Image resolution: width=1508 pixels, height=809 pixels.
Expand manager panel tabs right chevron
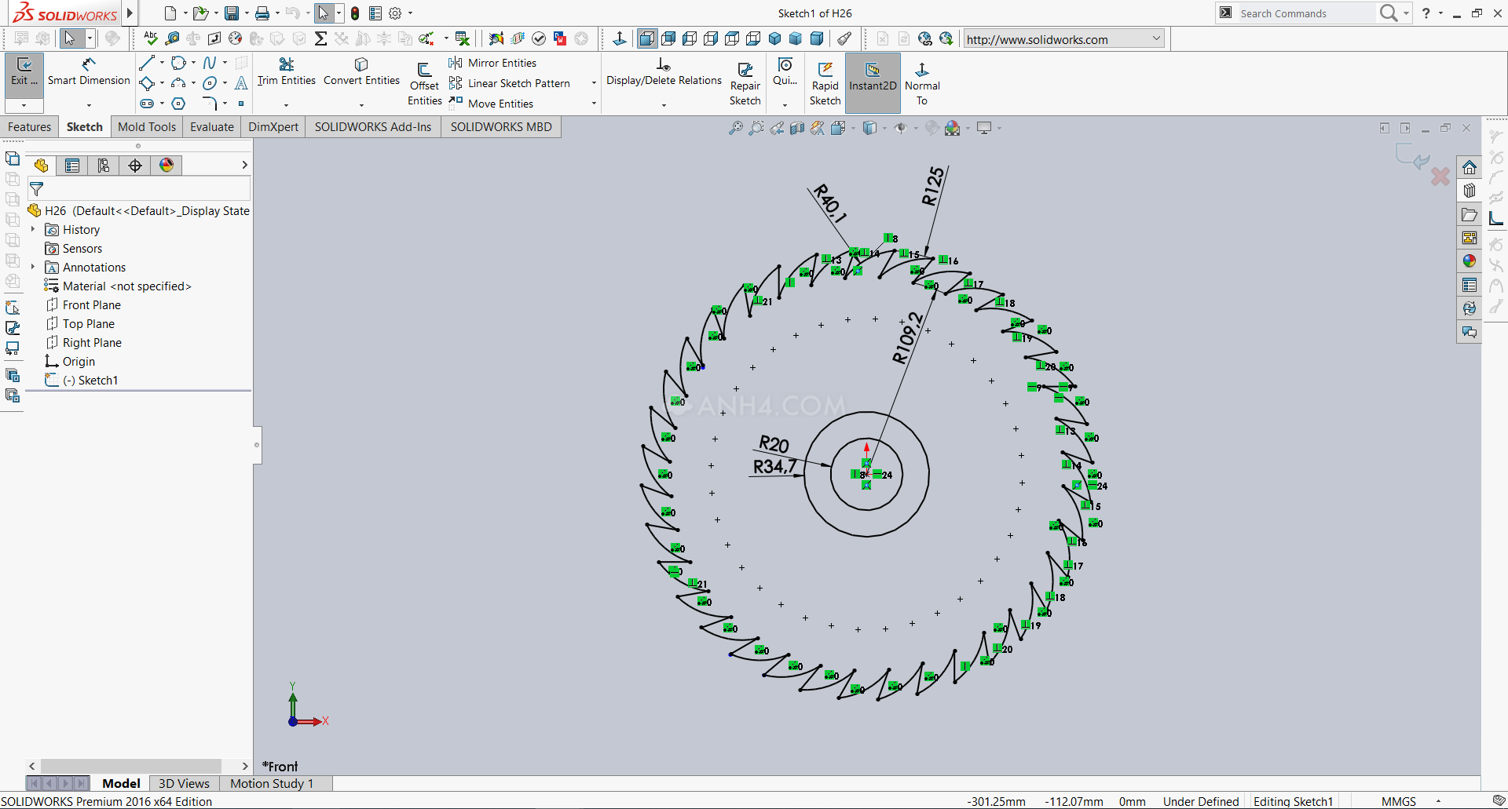coord(244,165)
